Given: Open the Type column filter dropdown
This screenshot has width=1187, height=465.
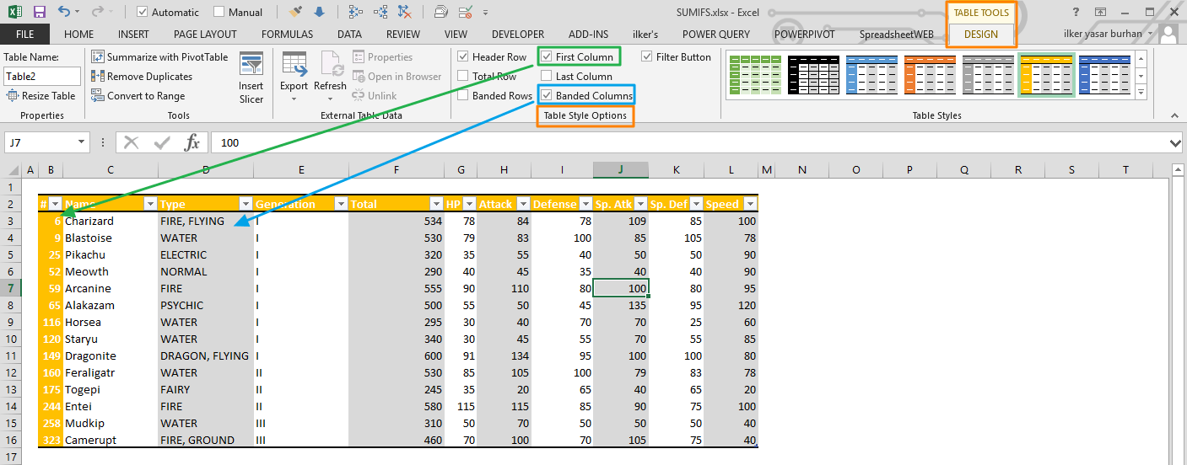Looking at the screenshot, I should [x=245, y=204].
